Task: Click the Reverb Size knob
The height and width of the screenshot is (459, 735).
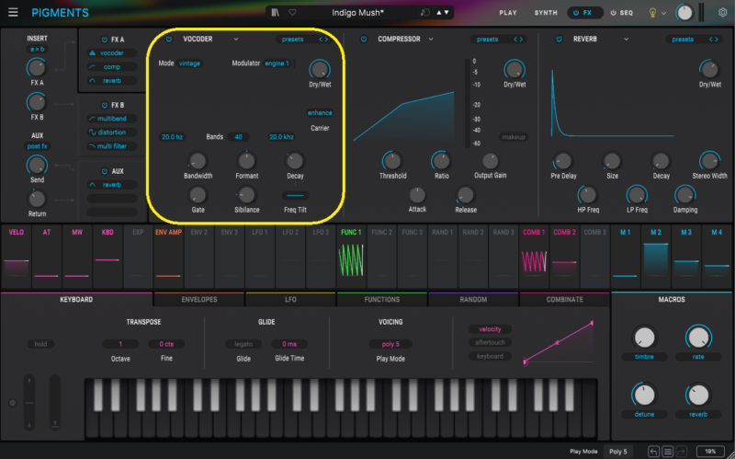Action: [612, 161]
